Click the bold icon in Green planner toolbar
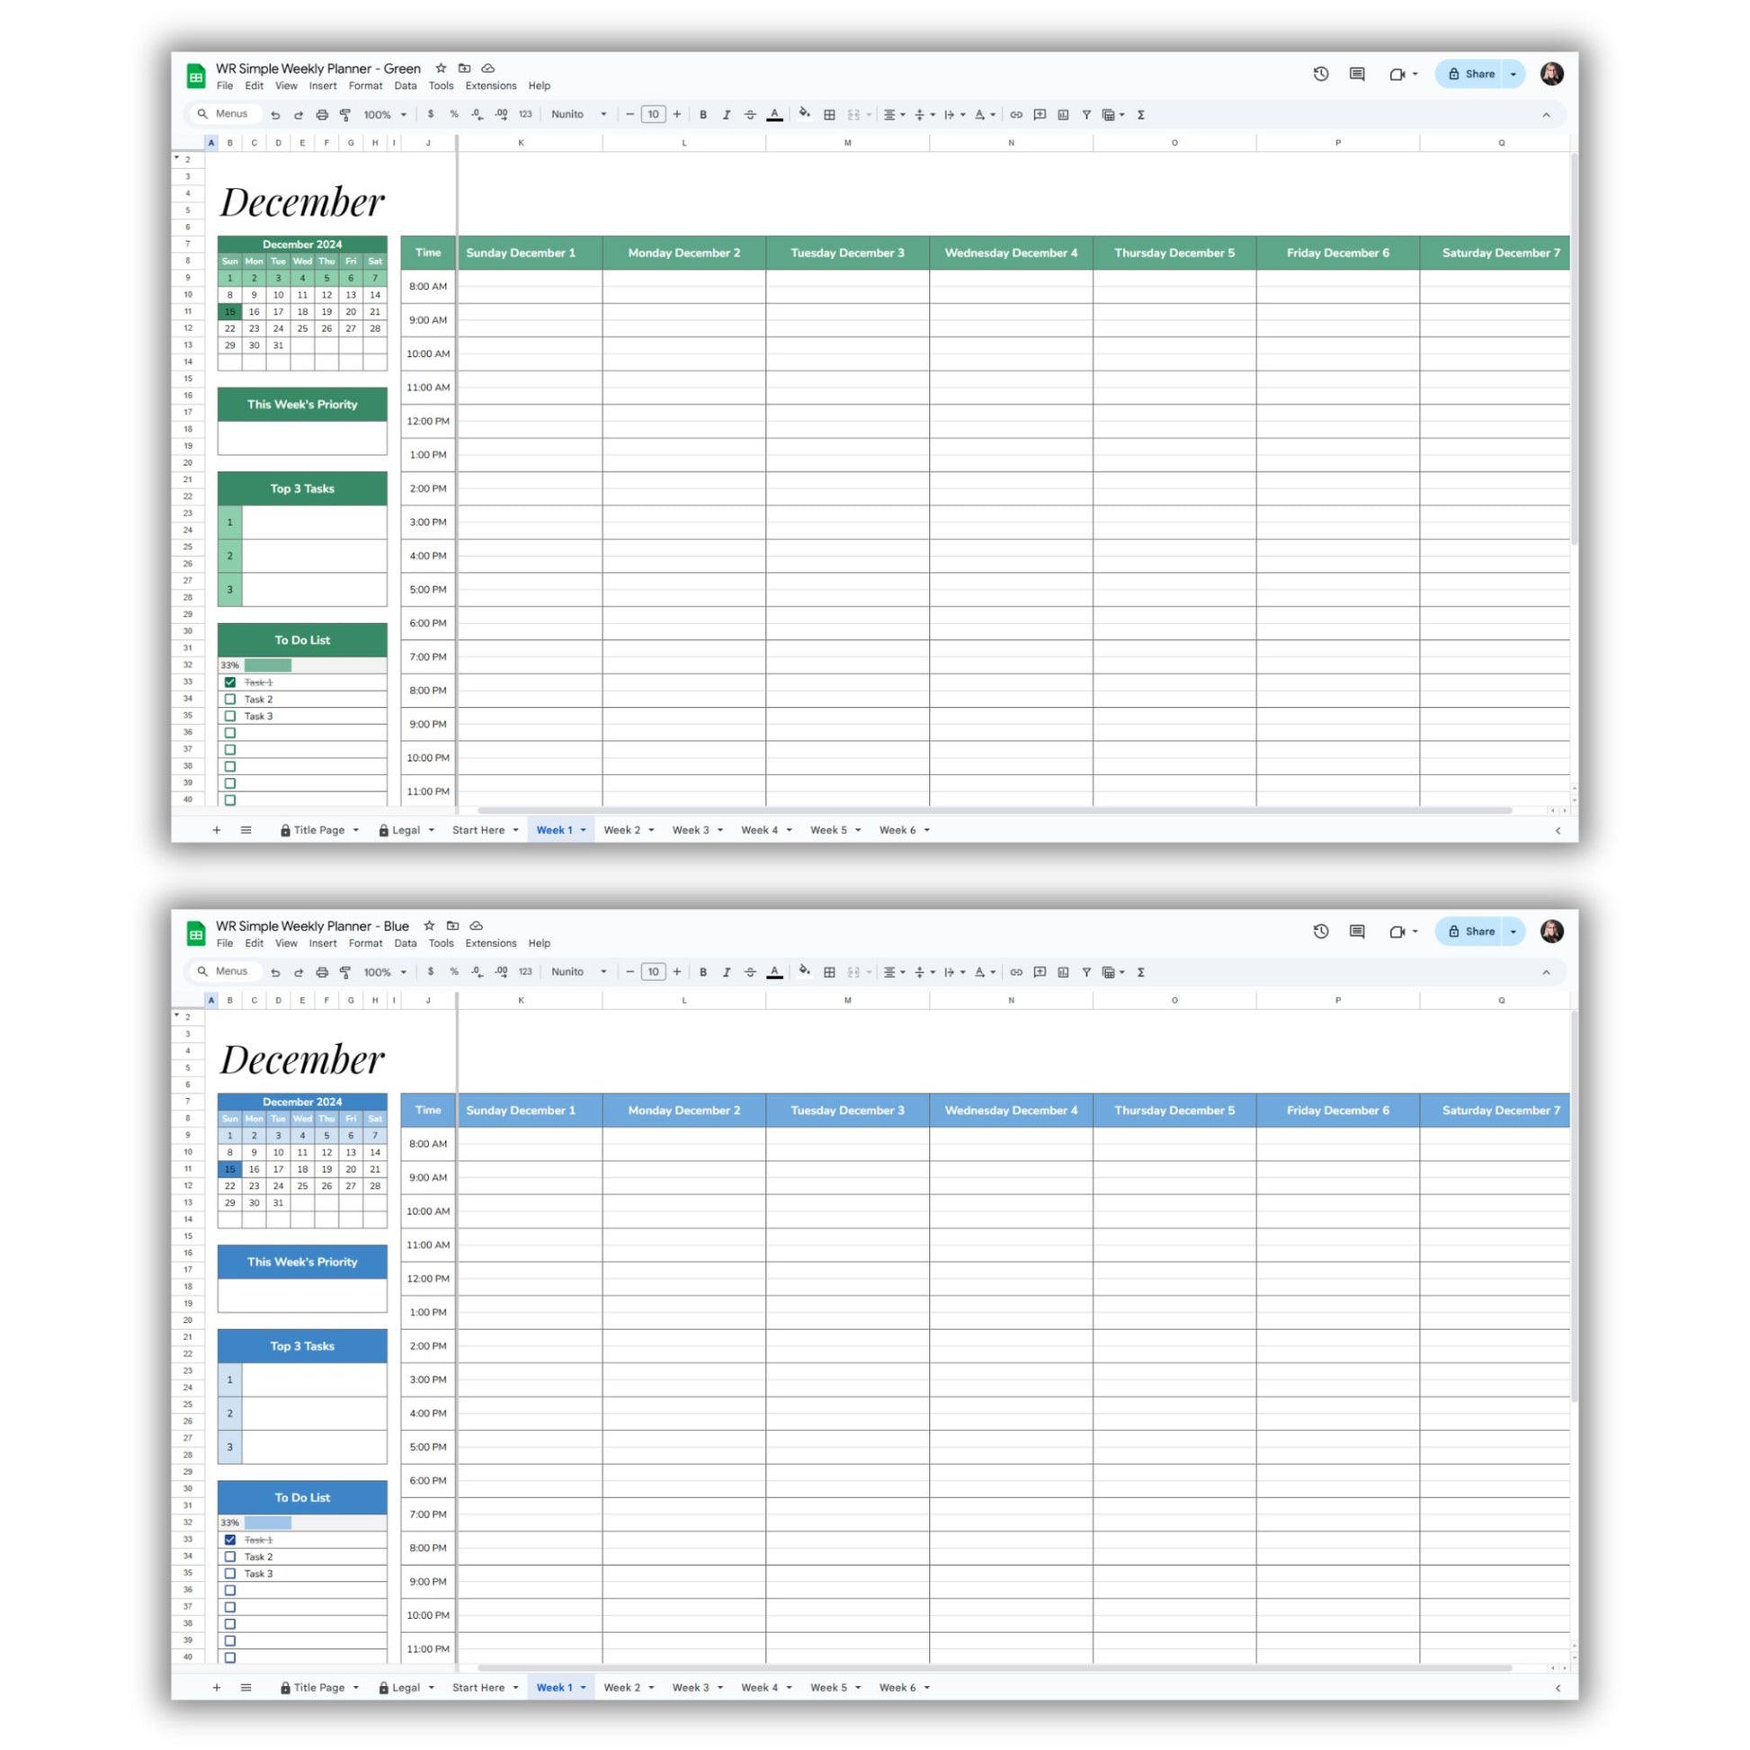 coord(703,115)
